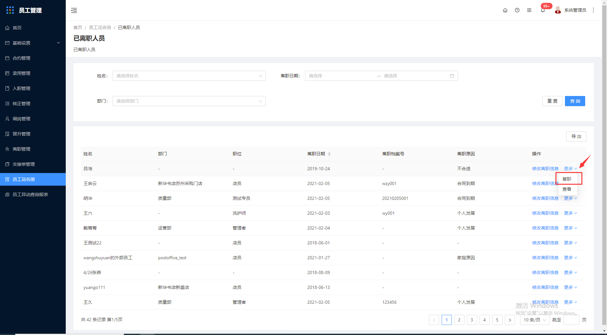Image resolution: width=607 pixels, height=335 pixels.
Task: Go to page 3 in pagination
Action: [x=472, y=320]
